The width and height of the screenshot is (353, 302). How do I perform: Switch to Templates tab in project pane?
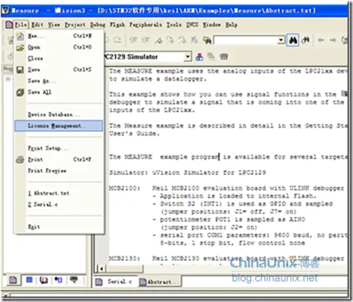point(74,280)
